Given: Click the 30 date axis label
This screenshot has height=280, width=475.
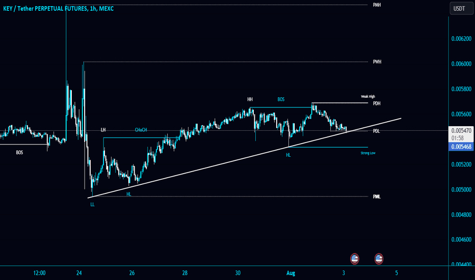Looking at the screenshot, I should (x=238, y=273).
